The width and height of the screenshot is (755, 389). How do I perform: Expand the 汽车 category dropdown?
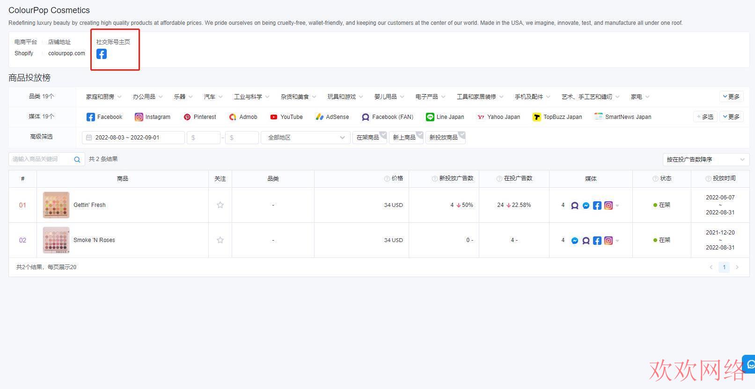[213, 97]
